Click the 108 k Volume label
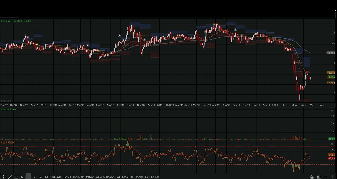Screen dimensions: 337x179 click(8, 109)
